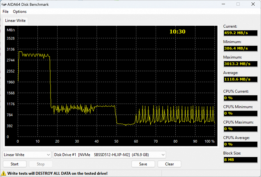This screenshot has width=261, height=177.
Task: Click the arrow of the drive selector combo box
Action: (163, 155)
